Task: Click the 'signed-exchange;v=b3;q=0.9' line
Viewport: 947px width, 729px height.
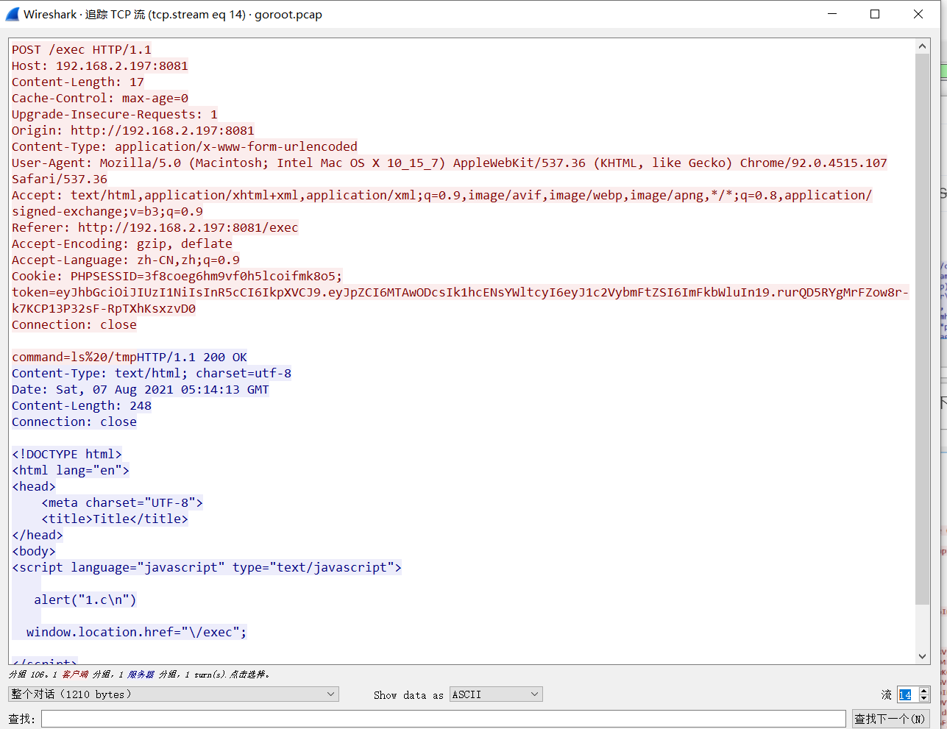Action: pos(107,212)
